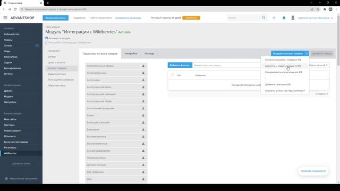Open Товары in left sidebar

click(8, 40)
